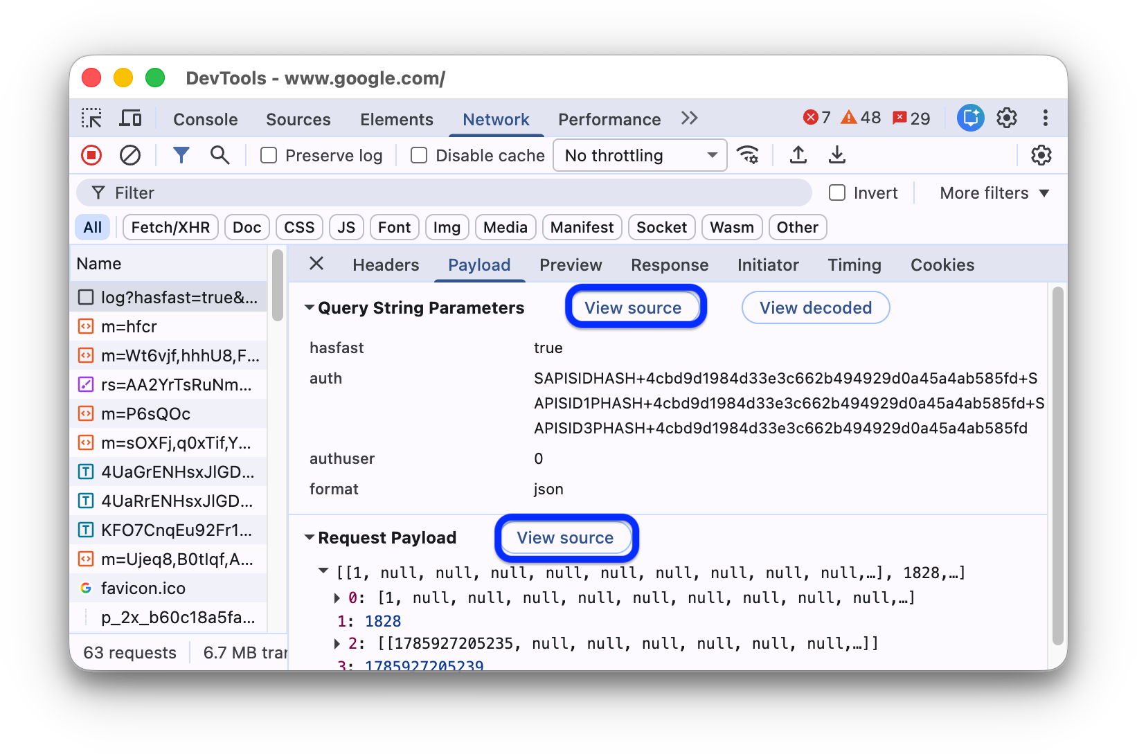The height and width of the screenshot is (754, 1137).
Task: Open the issues badge showing 29
Action: tap(911, 118)
